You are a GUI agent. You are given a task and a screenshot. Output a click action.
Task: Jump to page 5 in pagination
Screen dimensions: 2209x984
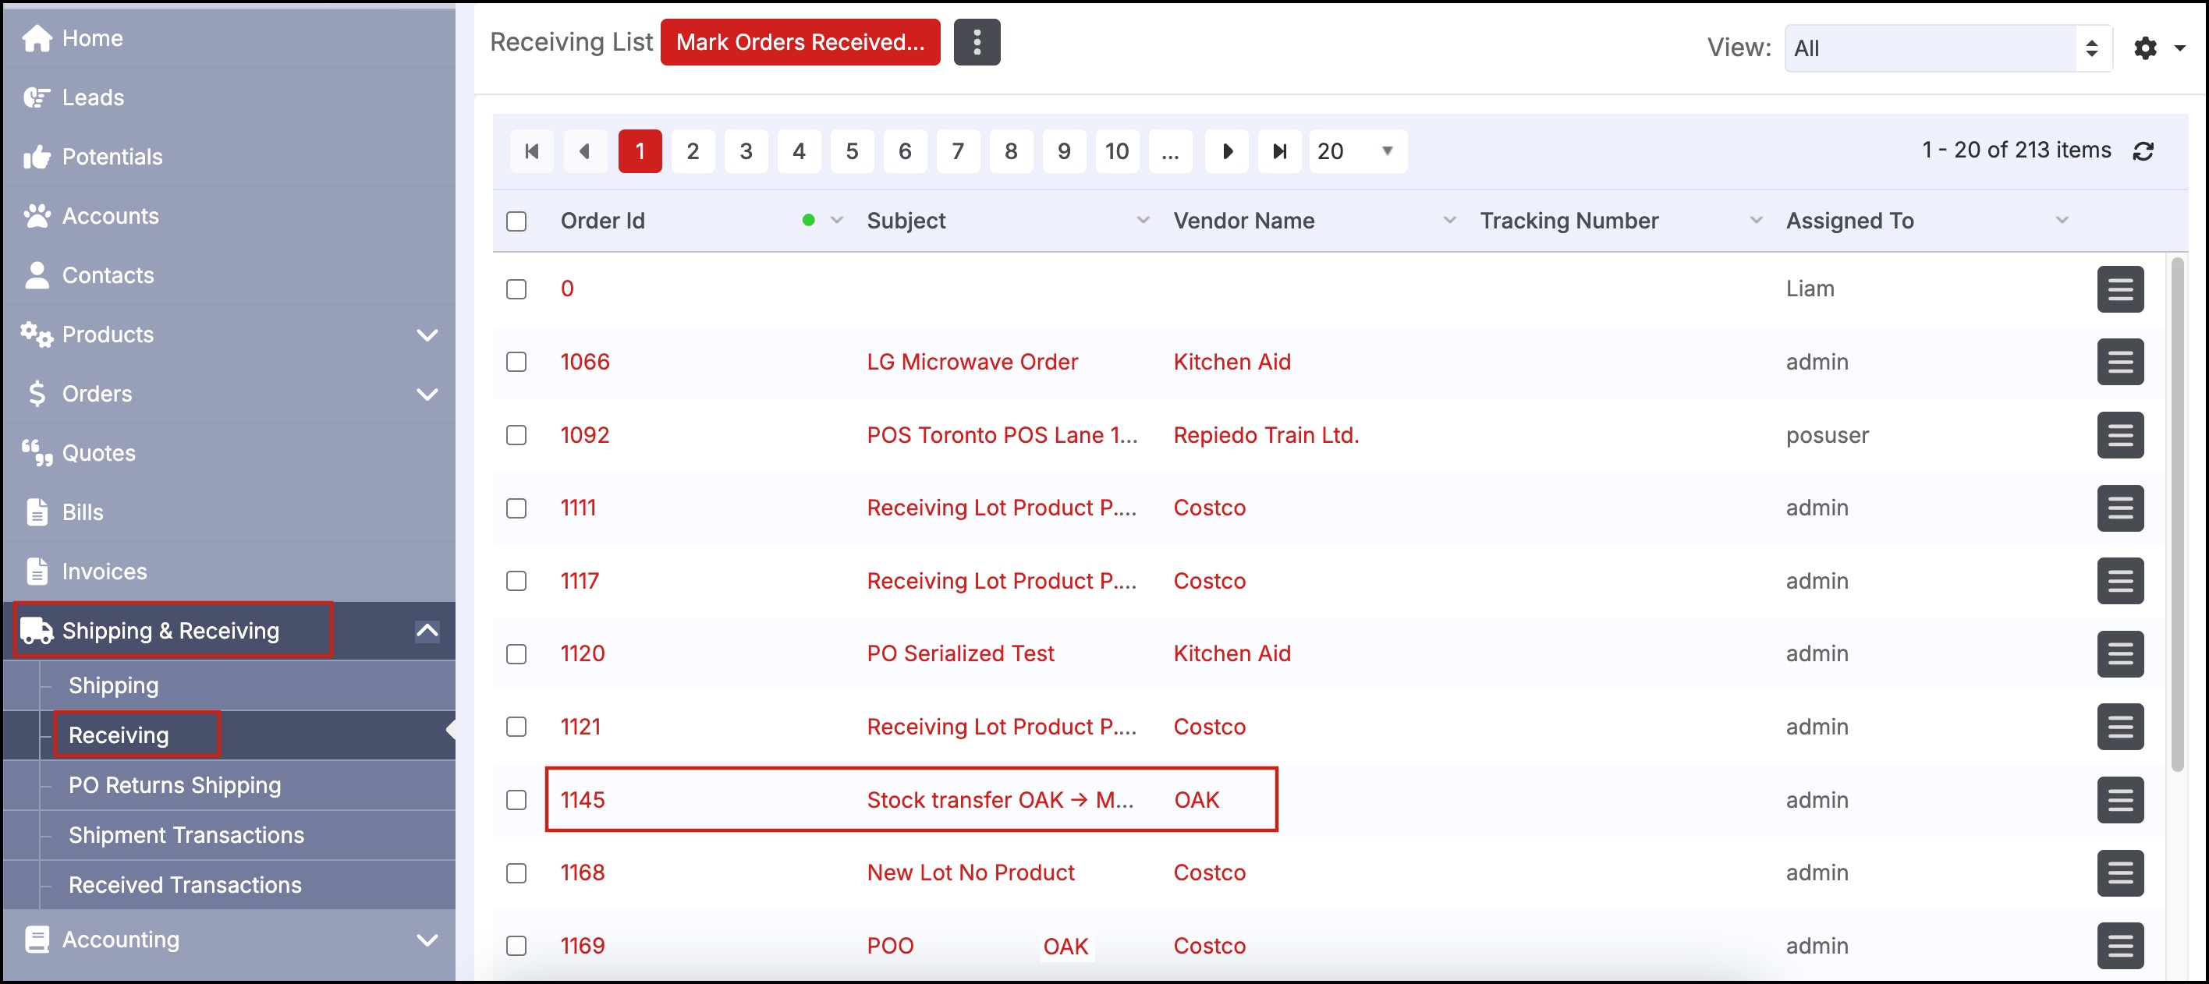click(852, 152)
